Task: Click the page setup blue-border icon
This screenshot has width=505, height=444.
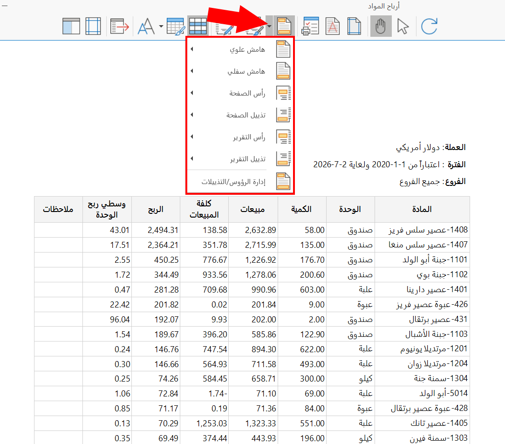Action: click(354, 26)
